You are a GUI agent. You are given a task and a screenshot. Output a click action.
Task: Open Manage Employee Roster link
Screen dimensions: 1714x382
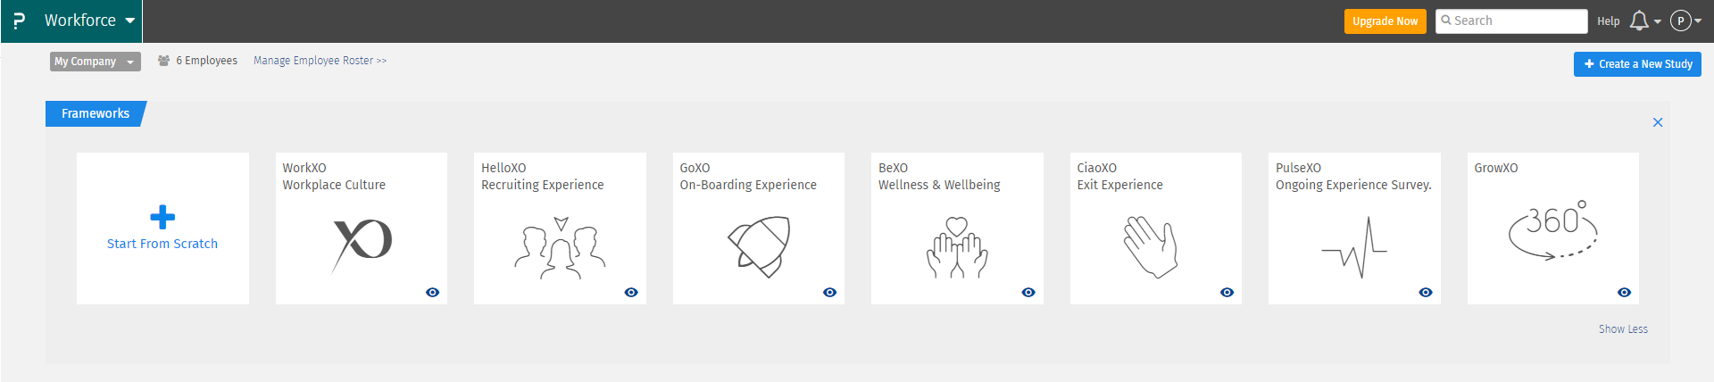pyautogui.click(x=320, y=61)
